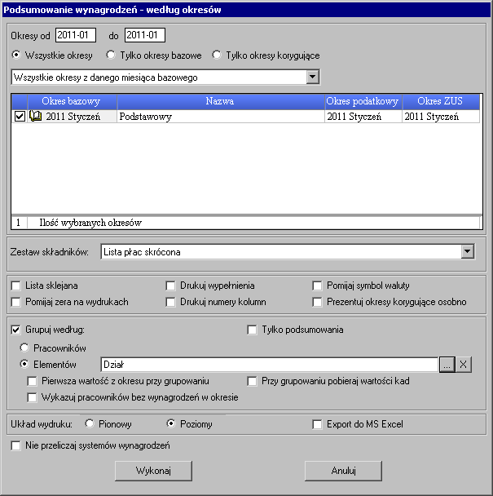Enable Export do MS Excel
Screen dimensions: 493x496
317,424
